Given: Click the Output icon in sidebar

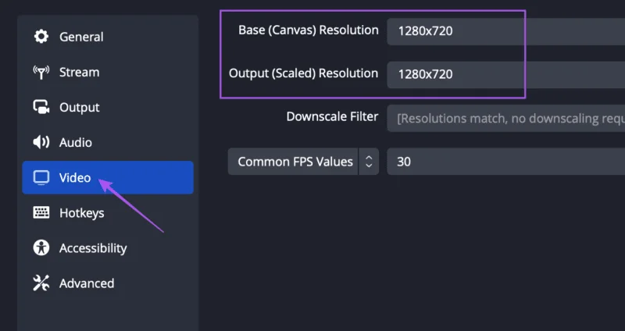Looking at the screenshot, I should pos(41,107).
